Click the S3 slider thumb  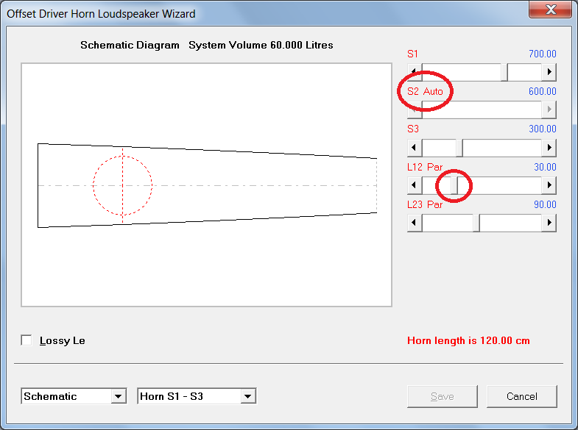point(459,148)
